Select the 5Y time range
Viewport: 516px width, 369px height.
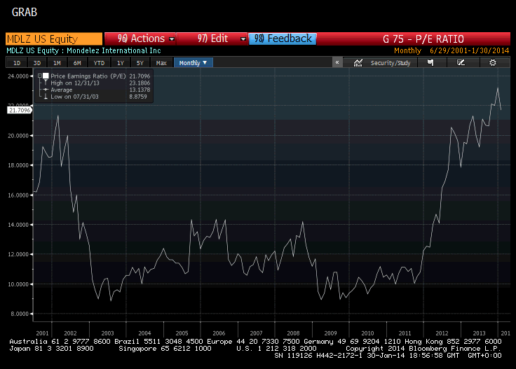point(141,63)
